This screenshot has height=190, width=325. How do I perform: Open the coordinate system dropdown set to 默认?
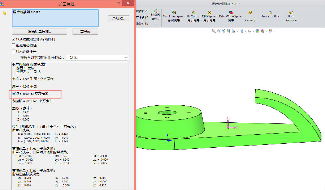(x=98, y=58)
